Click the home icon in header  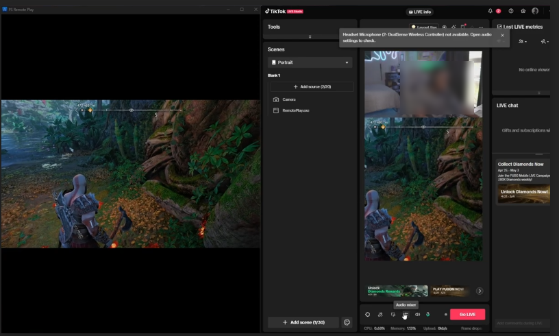click(x=523, y=11)
